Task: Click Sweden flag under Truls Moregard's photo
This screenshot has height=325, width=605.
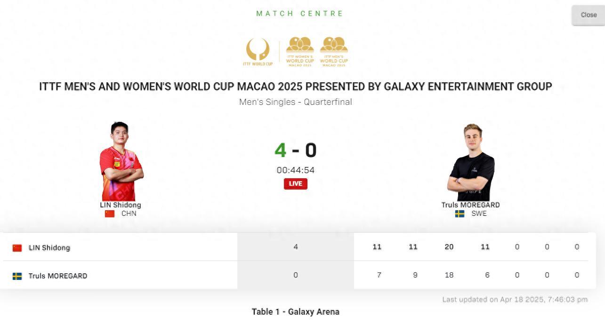Action: [460, 214]
